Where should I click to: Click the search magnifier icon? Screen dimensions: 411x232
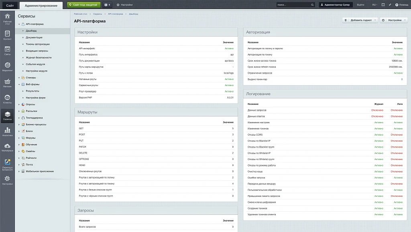tap(312, 5)
